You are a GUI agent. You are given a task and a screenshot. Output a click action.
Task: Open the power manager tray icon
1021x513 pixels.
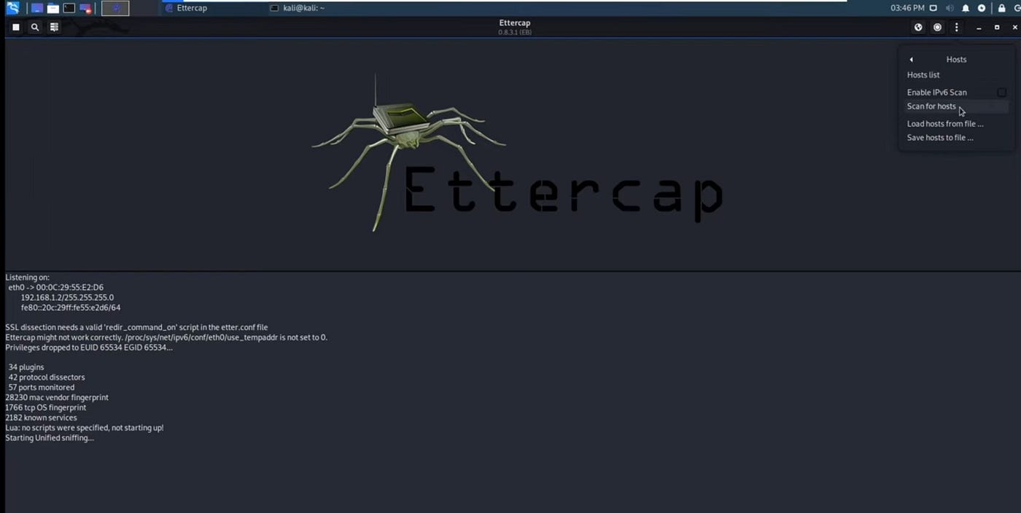982,8
